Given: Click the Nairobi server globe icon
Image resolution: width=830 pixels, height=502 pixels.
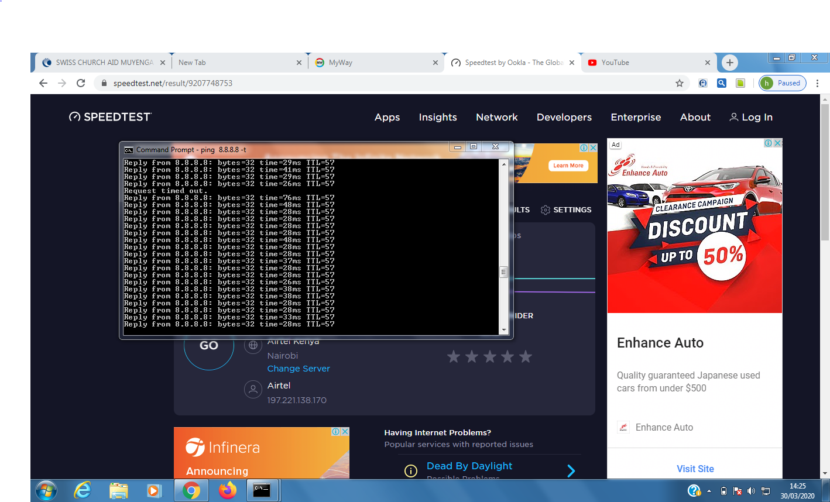Looking at the screenshot, I should pyautogui.click(x=253, y=345).
